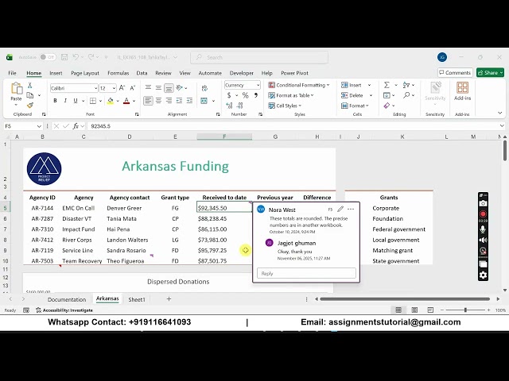This screenshot has height=381, width=509.
Task: Open the Conditional Formatting dropdown
Action: pyautogui.click(x=299, y=85)
